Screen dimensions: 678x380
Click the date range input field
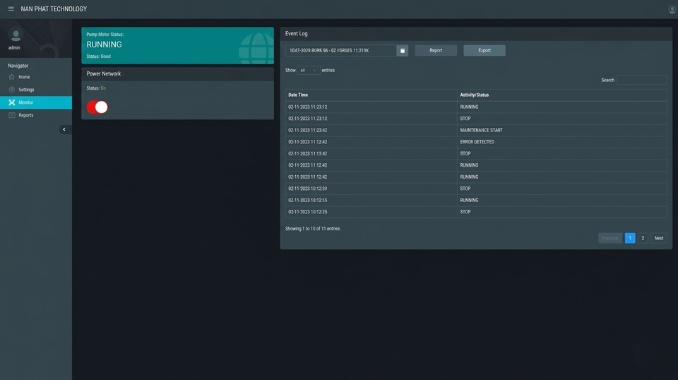[340, 51]
